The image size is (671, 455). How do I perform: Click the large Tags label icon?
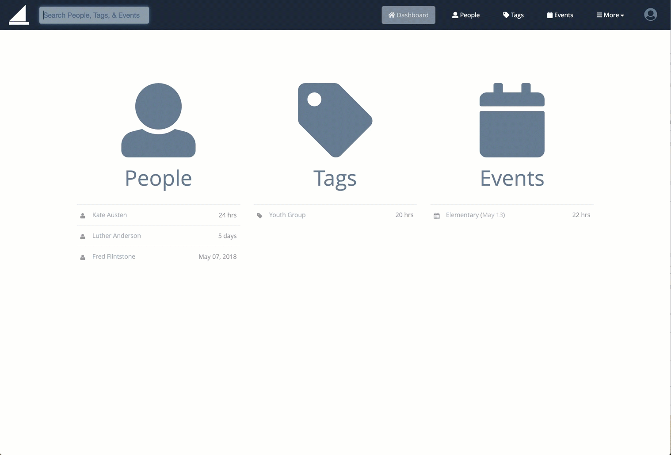pyautogui.click(x=335, y=120)
